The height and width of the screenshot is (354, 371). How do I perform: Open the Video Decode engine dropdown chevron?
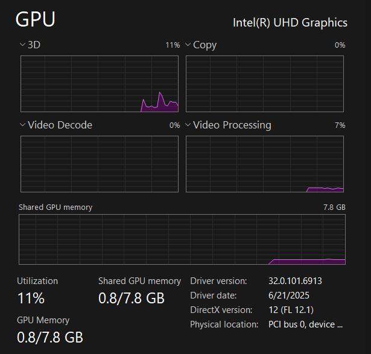coord(22,125)
